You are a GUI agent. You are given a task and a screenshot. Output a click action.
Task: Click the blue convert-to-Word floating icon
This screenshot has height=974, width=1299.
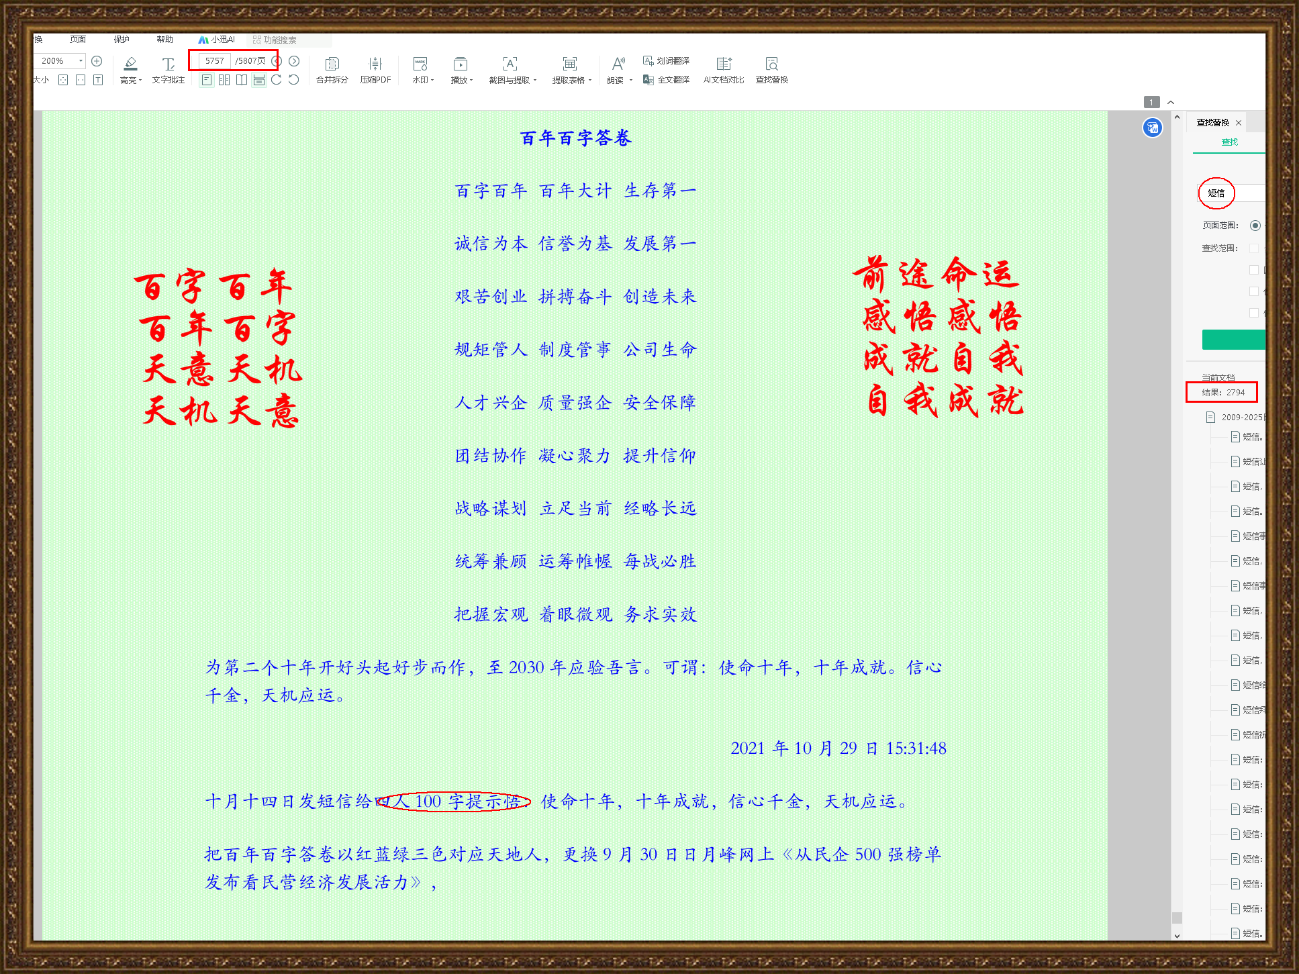1152,128
